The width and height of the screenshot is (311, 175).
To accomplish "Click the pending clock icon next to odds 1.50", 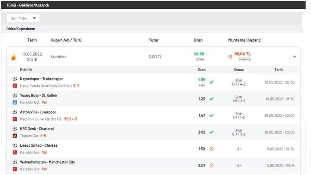I will 211,149.
